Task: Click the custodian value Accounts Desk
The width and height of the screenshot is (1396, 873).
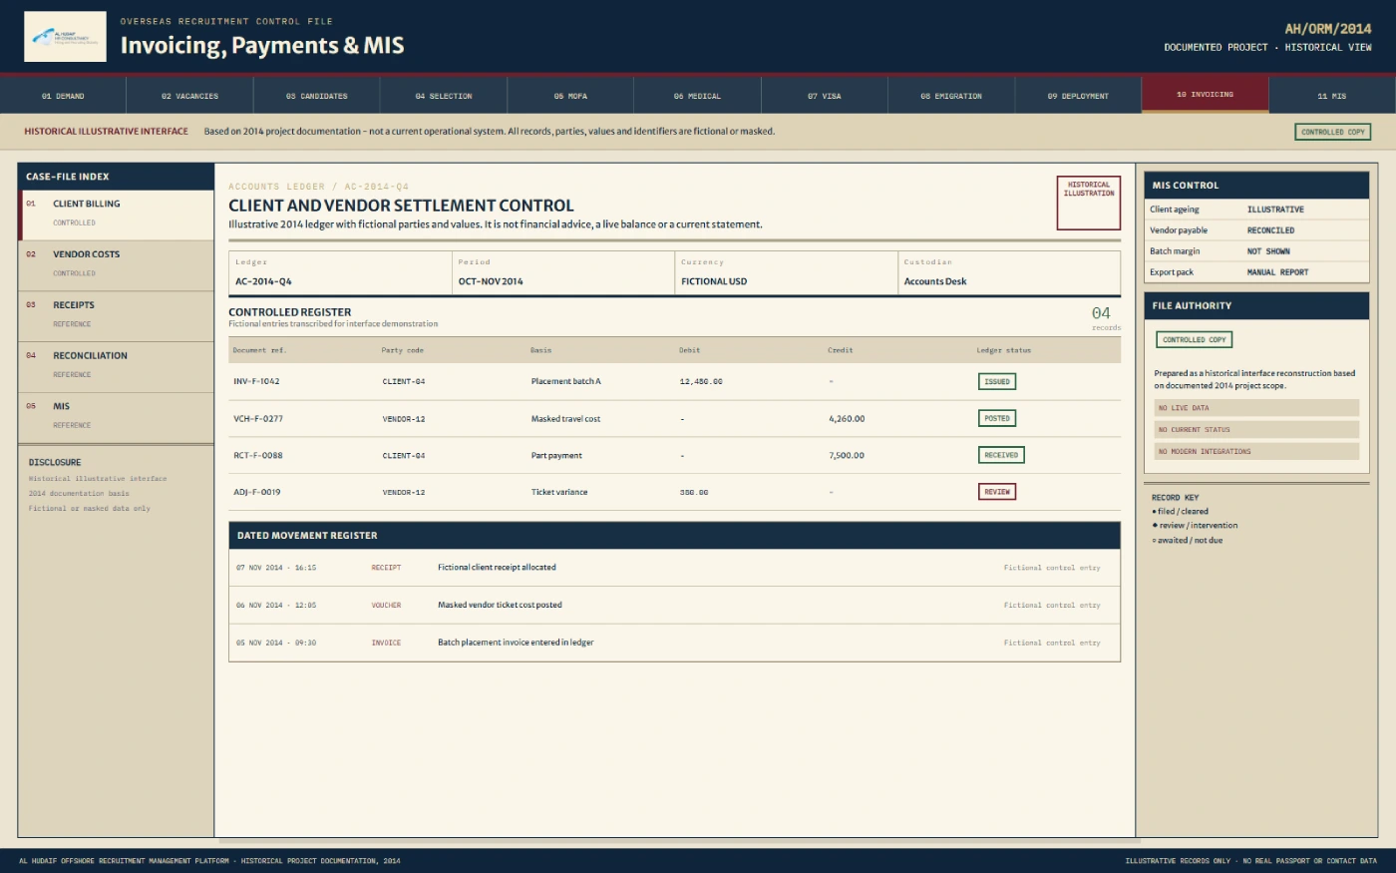Action: point(935,281)
